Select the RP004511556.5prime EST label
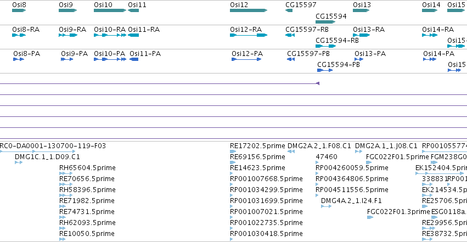This screenshot has height=242, width=467. [352, 190]
